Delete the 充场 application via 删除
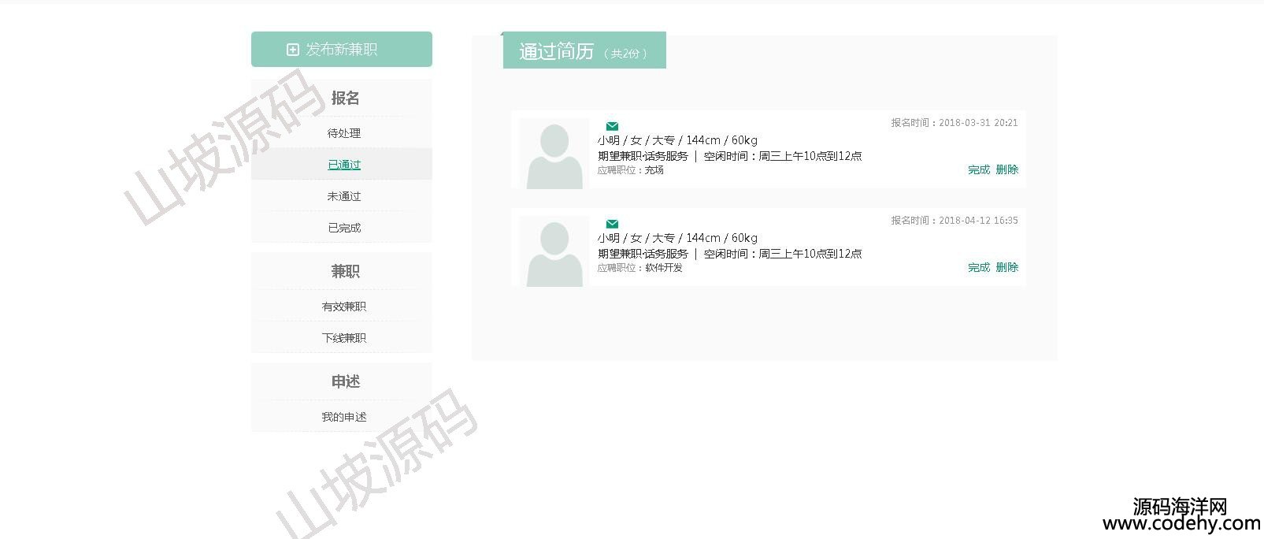This screenshot has width=1264, height=539. pos(1006,169)
